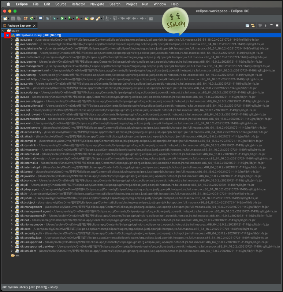The image size is (283, 292).
Task: Expand the java.desktop module
Action: click(x=12, y=53)
